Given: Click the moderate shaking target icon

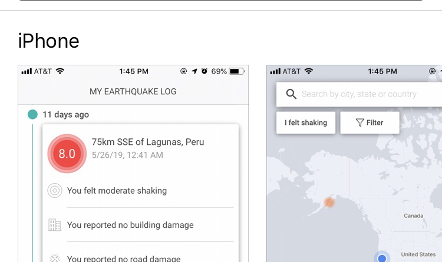Looking at the screenshot, I should coord(55,191).
